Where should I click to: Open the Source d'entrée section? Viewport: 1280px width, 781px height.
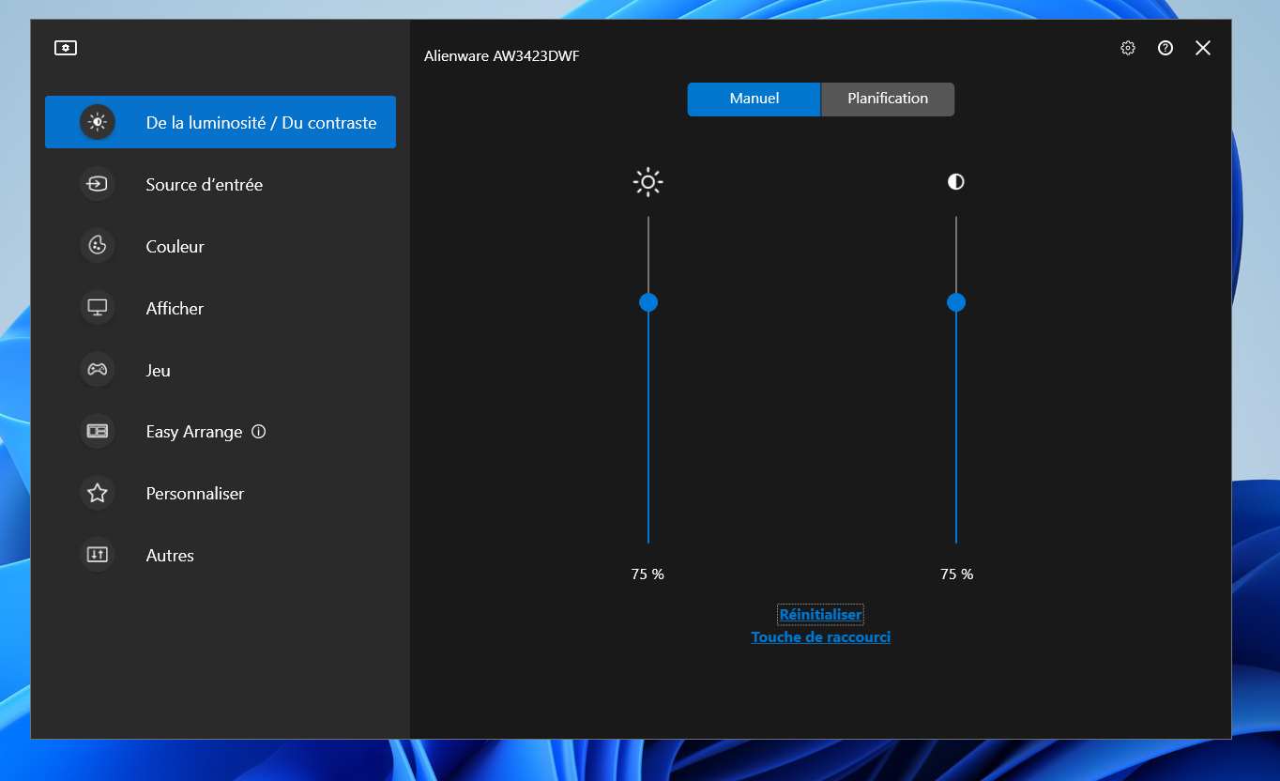pos(221,184)
